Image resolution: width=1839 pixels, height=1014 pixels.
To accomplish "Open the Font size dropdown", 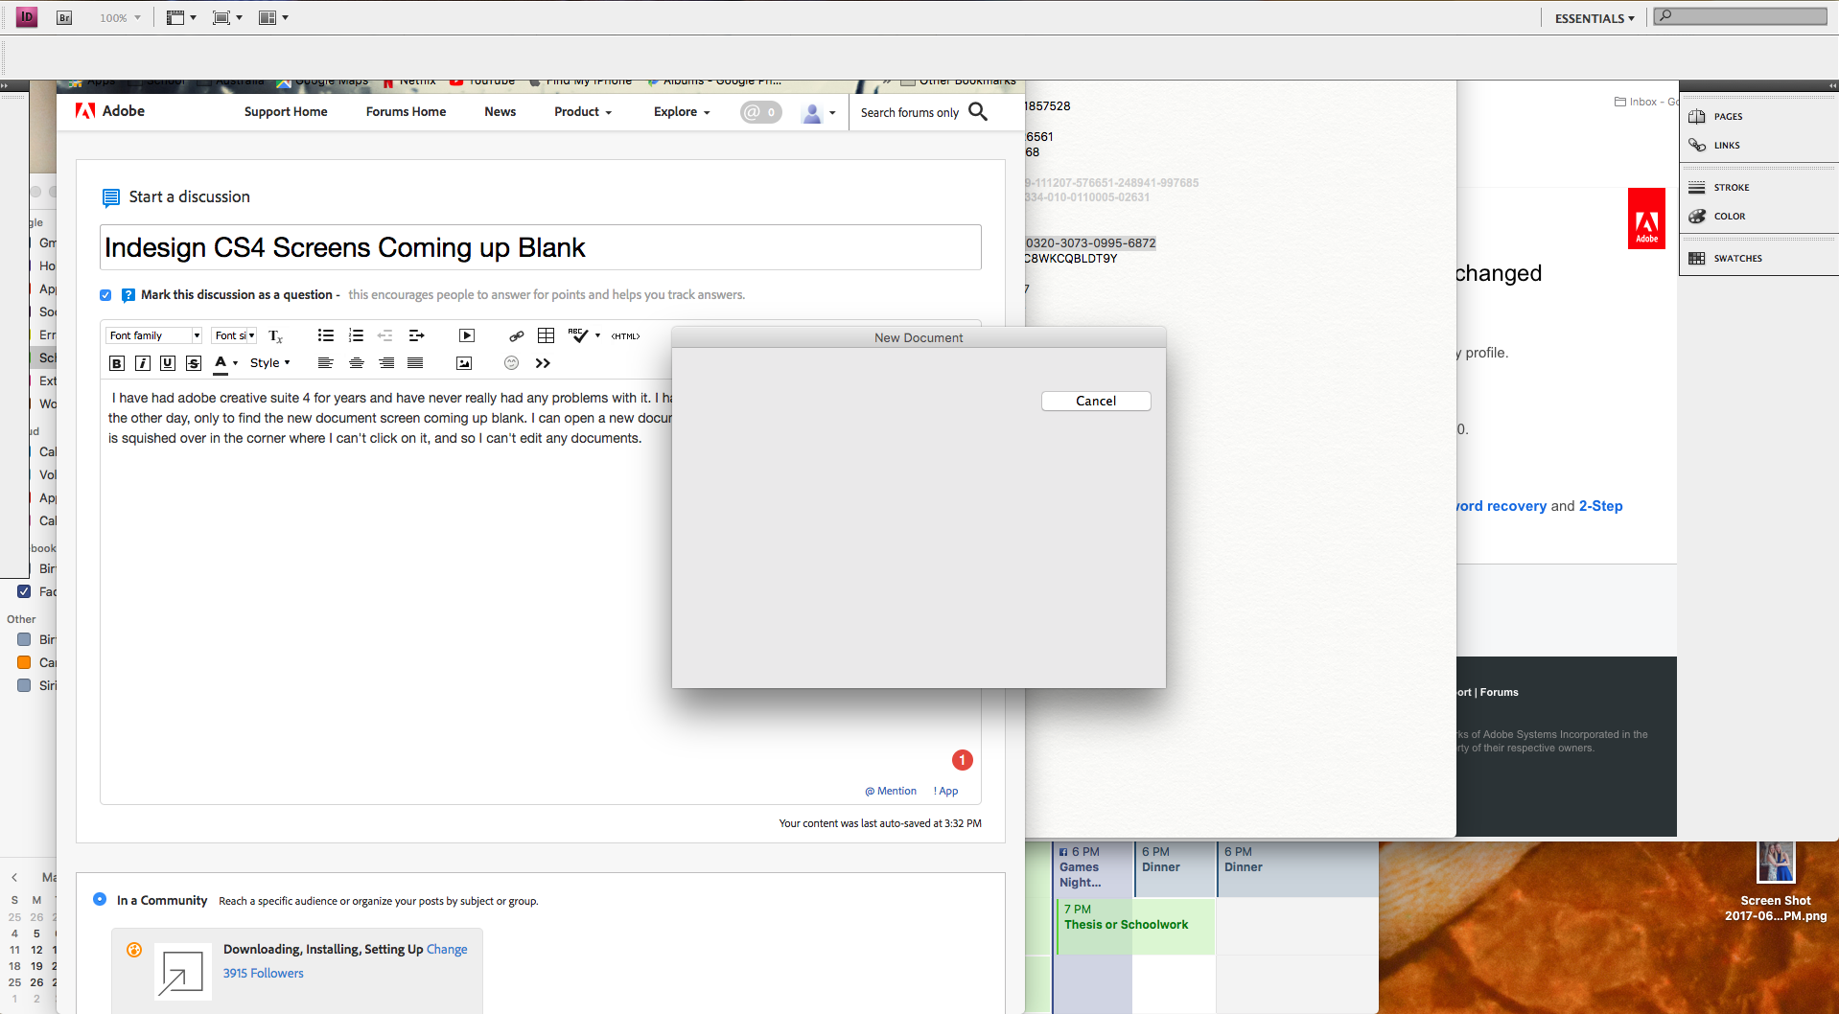I will coord(235,335).
